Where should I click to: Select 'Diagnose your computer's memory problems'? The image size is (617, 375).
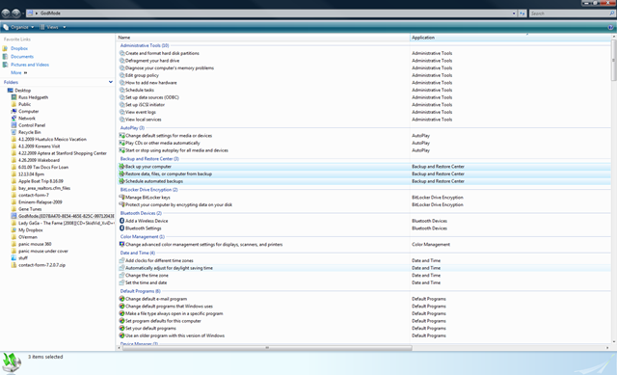(170, 68)
